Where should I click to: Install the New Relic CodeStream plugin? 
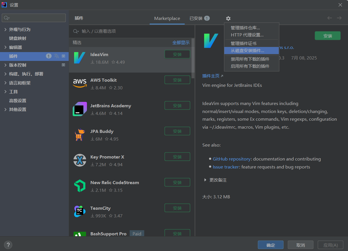[177, 182]
